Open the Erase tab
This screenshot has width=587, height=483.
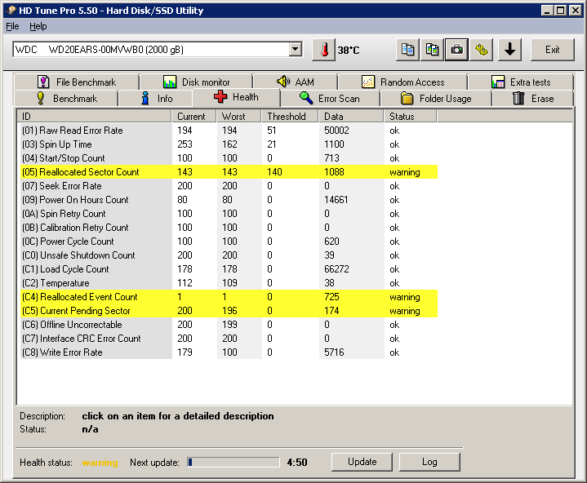533,99
